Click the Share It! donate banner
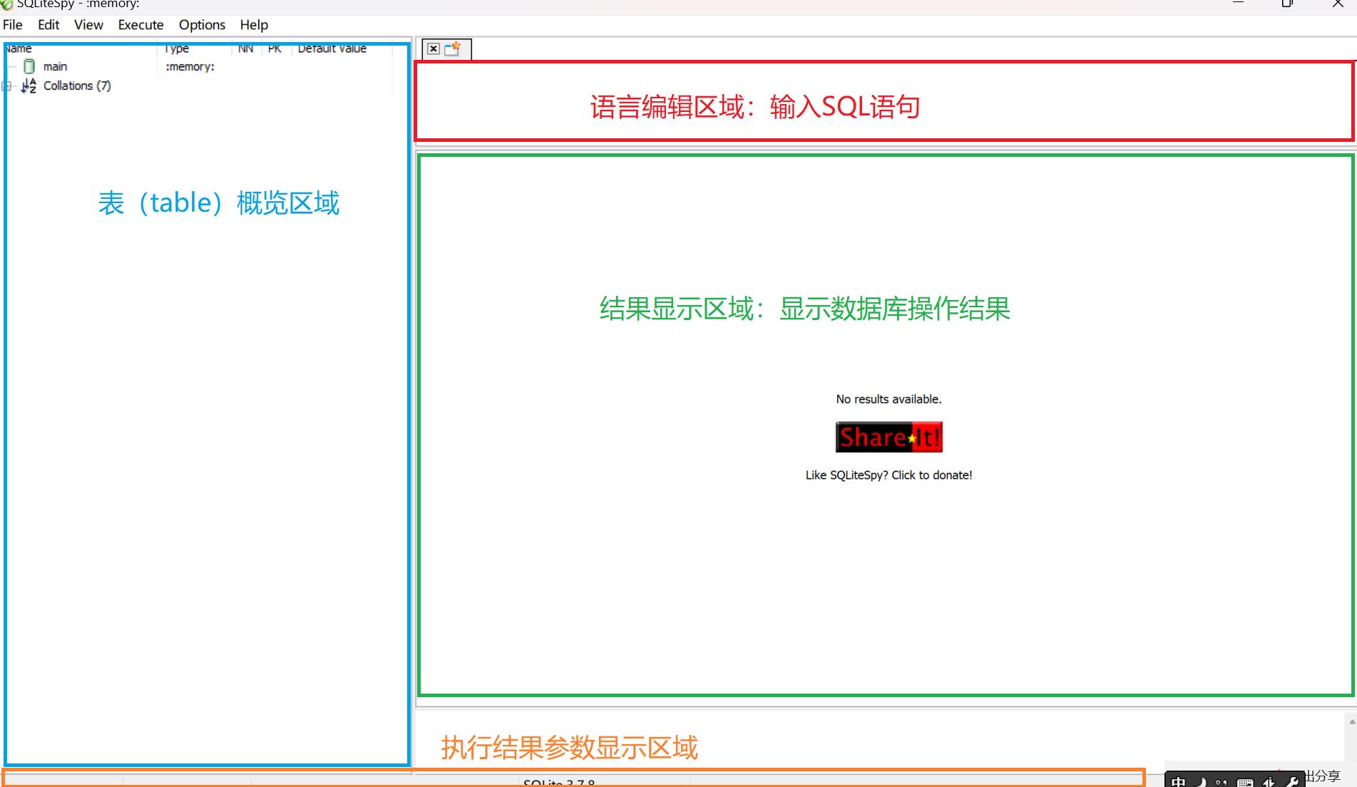 (x=888, y=436)
